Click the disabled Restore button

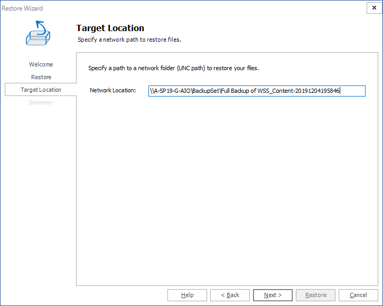coord(315,295)
